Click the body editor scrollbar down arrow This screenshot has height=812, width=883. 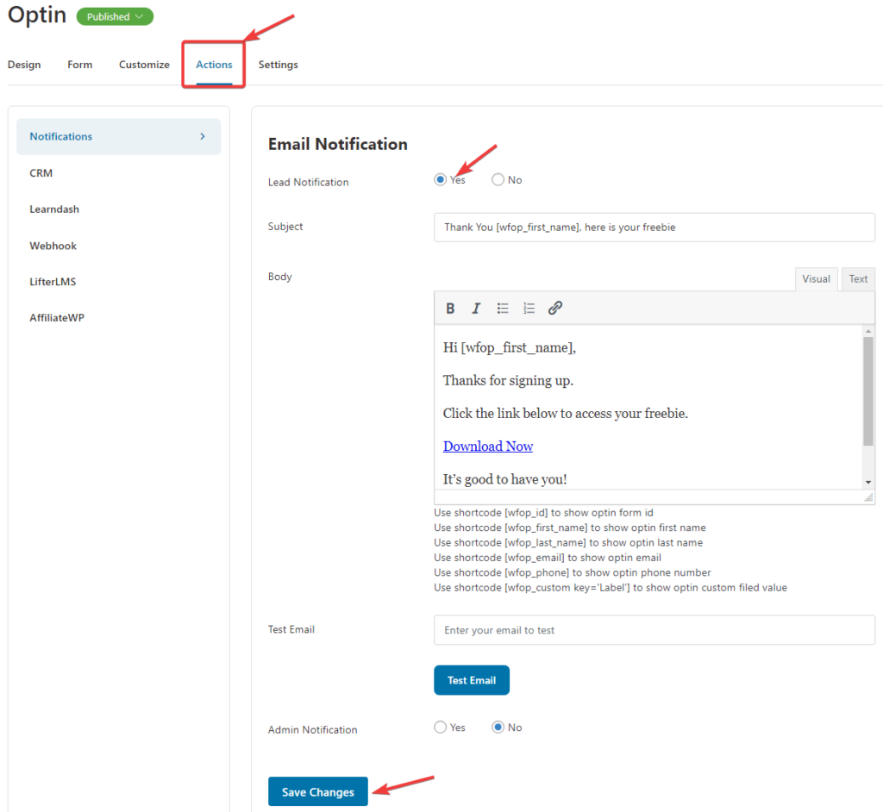pyautogui.click(x=868, y=482)
